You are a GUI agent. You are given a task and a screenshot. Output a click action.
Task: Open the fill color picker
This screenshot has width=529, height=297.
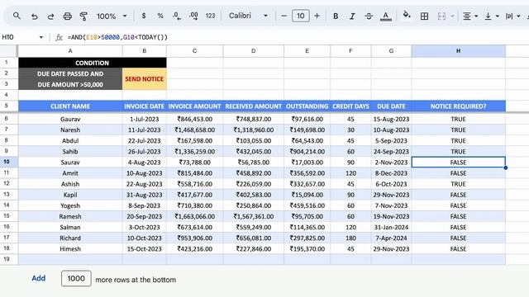click(x=407, y=15)
